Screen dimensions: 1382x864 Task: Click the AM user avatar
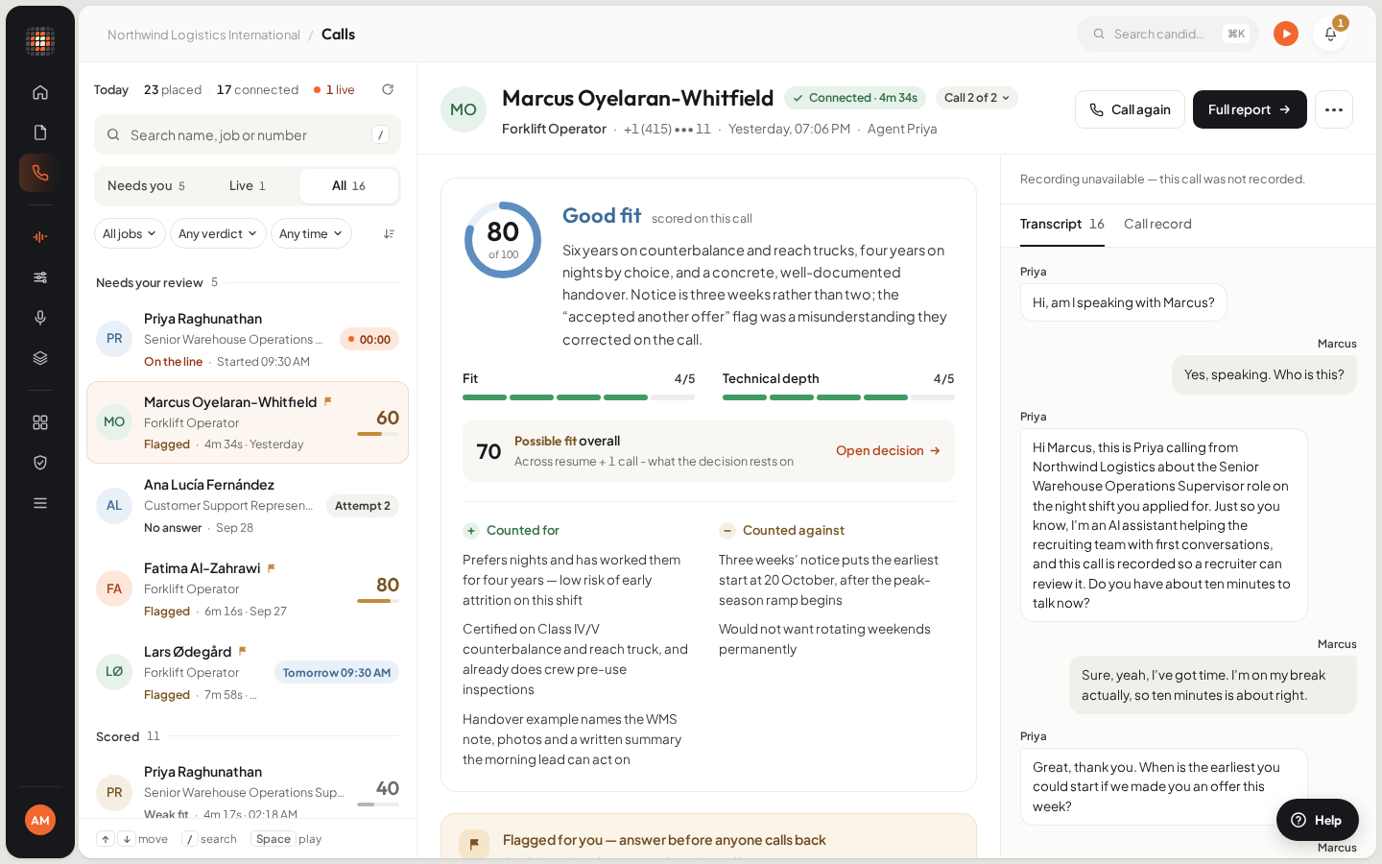(x=40, y=820)
